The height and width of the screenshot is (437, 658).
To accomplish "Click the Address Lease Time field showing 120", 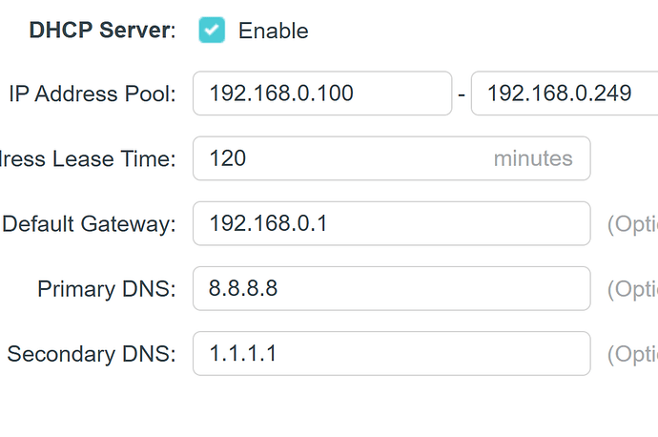I will coord(343,158).
